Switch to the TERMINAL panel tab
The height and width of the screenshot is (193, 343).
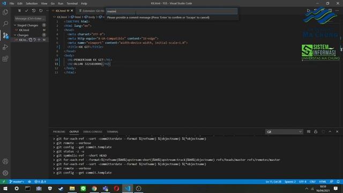pyautogui.click(x=113, y=132)
